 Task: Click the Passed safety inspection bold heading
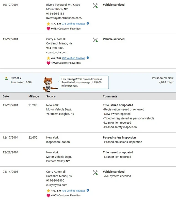[119, 137]
